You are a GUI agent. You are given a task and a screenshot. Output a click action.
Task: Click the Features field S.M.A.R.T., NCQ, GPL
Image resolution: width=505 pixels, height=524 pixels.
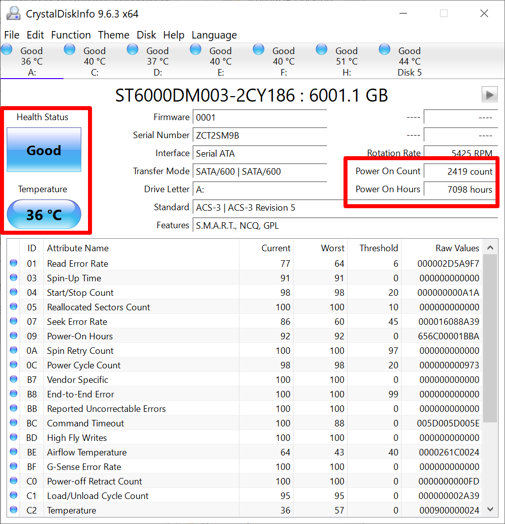tap(345, 226)
